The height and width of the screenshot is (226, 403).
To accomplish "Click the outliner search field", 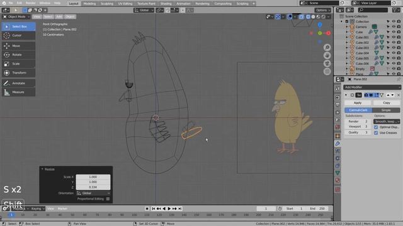I will pos(373,10).
